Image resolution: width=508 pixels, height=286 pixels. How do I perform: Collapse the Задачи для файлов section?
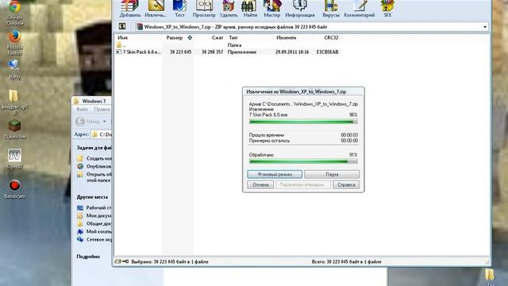(x=94, y=148)
